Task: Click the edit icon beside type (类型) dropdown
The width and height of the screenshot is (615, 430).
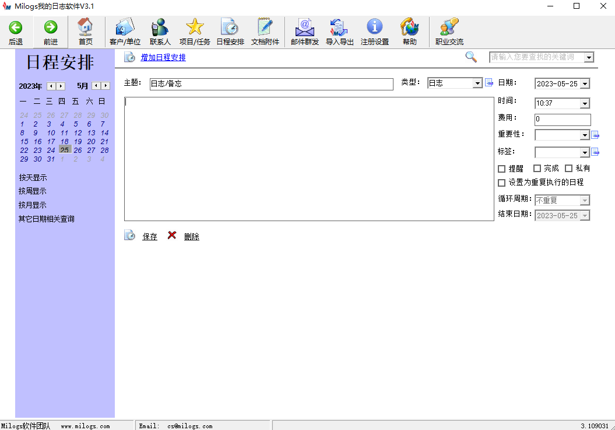Action: (489, 82)
